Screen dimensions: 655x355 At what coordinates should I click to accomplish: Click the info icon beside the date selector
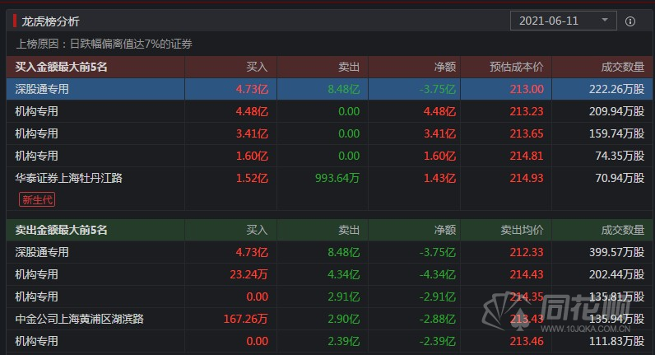[630, 21]
